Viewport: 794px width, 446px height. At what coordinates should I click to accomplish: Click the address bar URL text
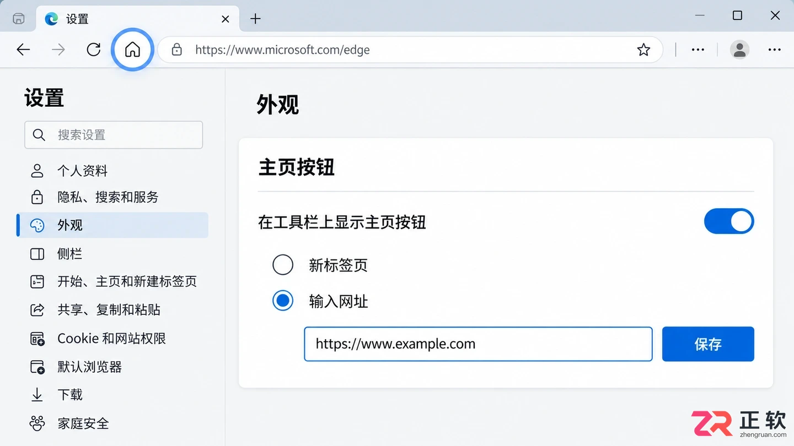282,50
